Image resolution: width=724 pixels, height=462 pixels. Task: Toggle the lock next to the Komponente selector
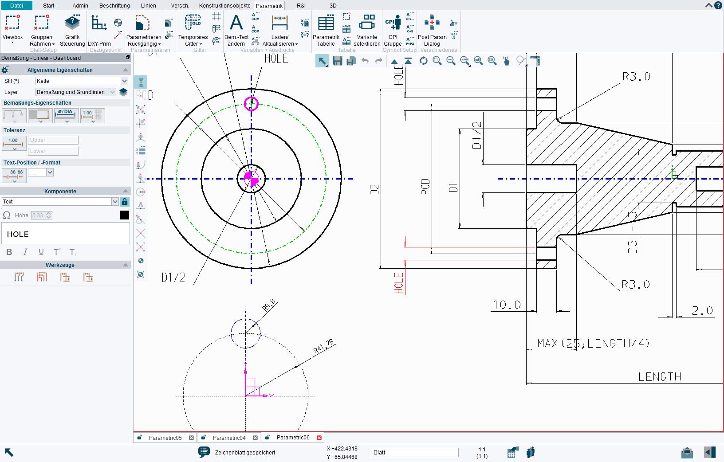pyautogui.click(x=125, y=201)
